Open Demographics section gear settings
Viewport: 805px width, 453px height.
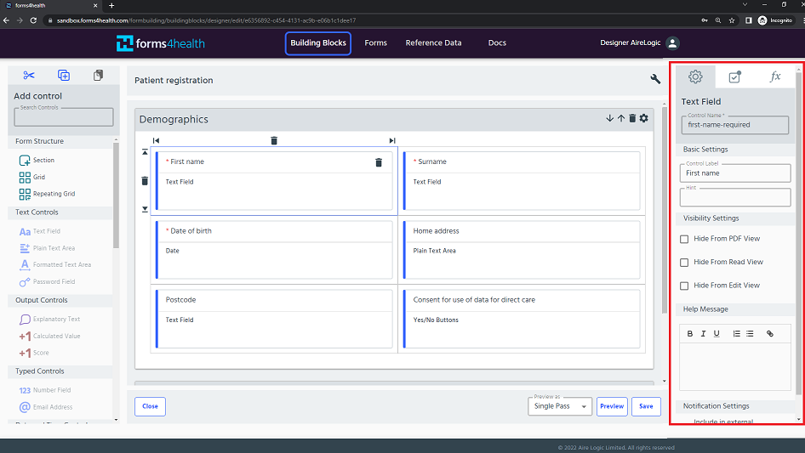(x=644, y=118)
